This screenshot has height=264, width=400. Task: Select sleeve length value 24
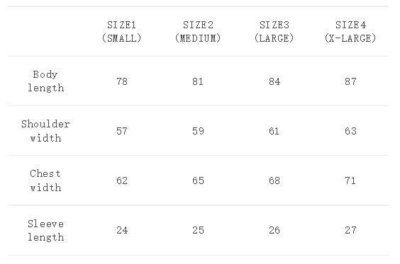tap(122, 231)
